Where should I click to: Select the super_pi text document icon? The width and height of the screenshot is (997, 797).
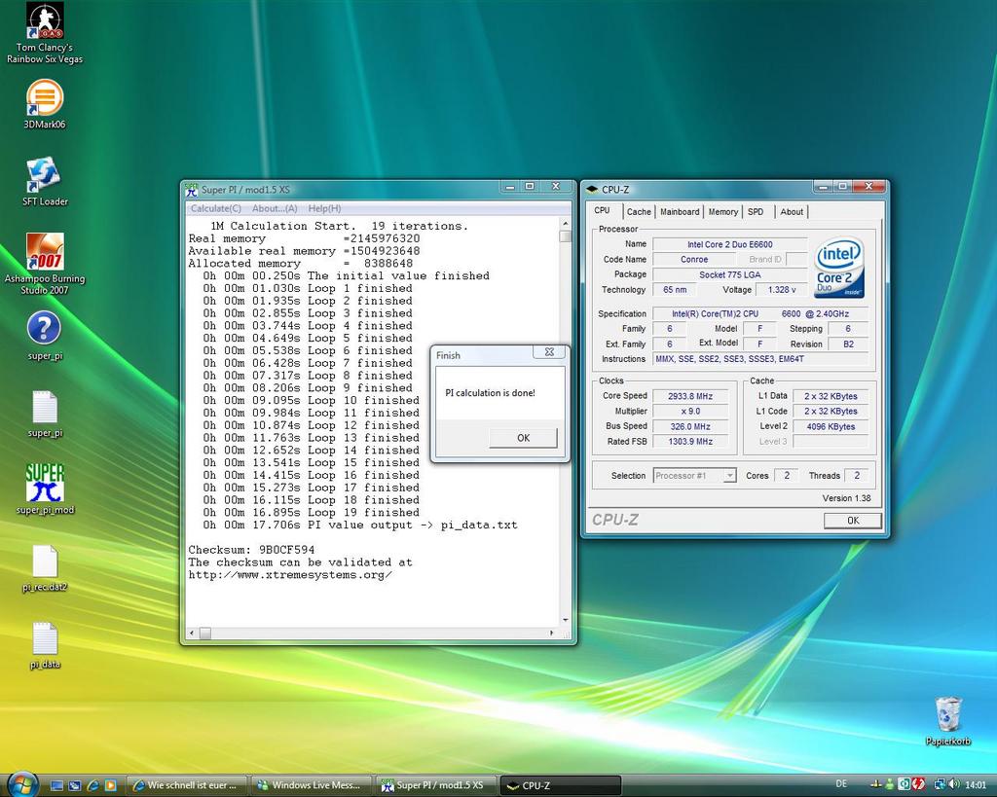pos(45,414)
